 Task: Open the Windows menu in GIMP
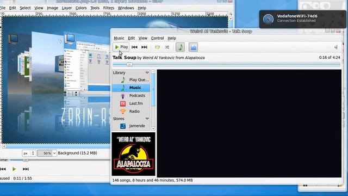point(126,8)
